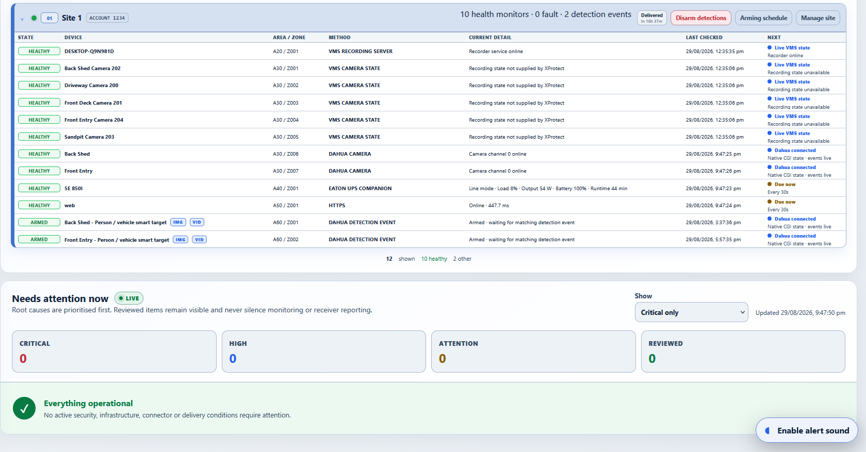866x452 pixels.
Task: Click Live VMS state for Back Shed Camera 202
Action: click(789, 64)
